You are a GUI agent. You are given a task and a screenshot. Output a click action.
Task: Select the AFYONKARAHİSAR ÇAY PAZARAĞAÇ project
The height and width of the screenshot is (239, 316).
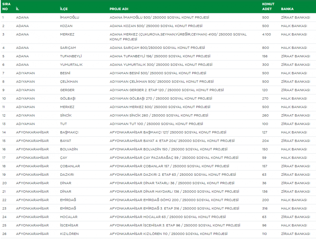(x=174, y=158)
